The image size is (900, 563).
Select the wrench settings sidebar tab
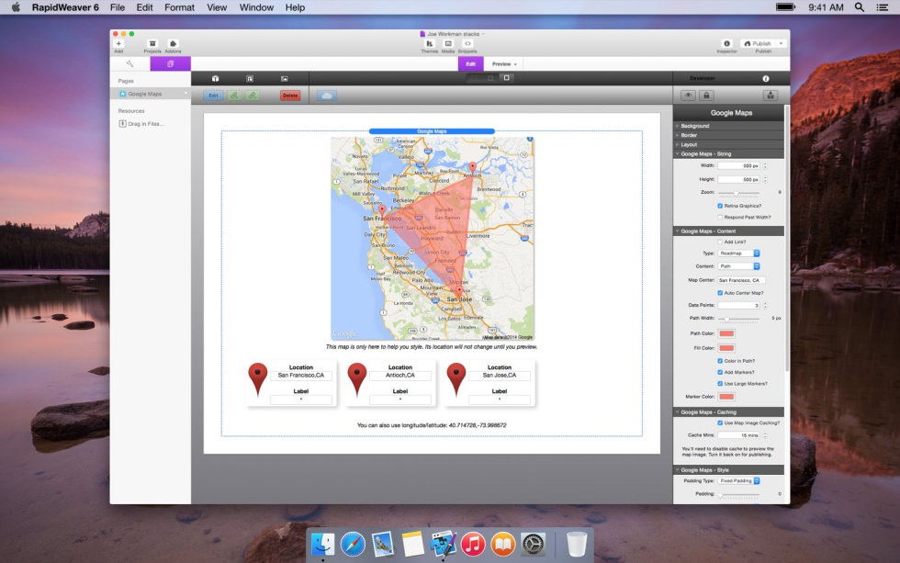130,63
